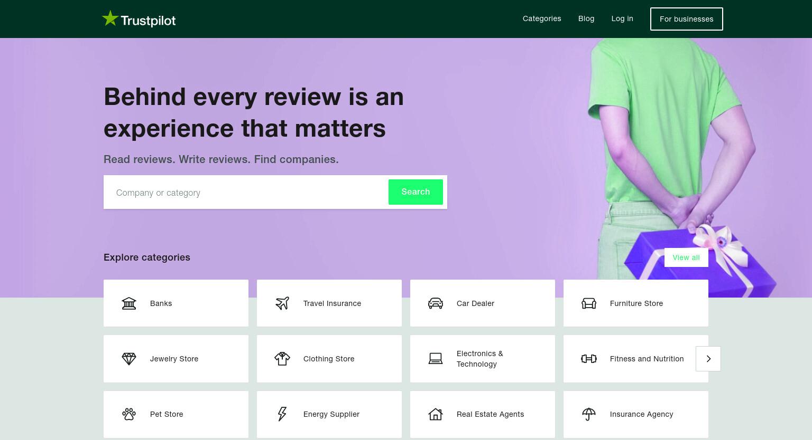Click the Insurance Agency umbrella icon
This screenshot has width=812, height=440.
(x=589, y=414)
